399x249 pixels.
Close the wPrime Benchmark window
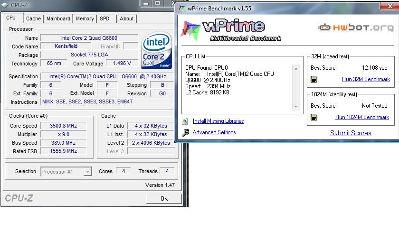(389, 6)
